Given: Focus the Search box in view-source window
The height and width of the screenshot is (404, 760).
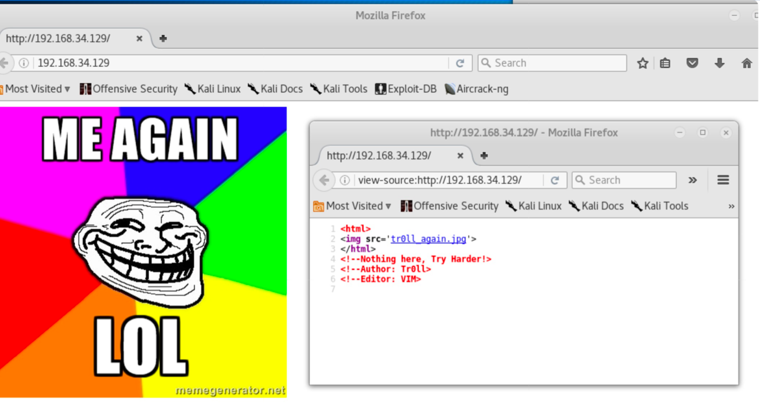Looking at the screenshot, I should click(x=624, y=180).
